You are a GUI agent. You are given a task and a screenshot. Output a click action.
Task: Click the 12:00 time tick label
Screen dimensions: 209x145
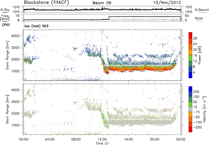point(102,140)
